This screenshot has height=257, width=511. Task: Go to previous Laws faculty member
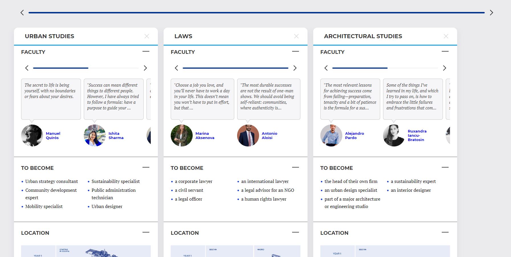coord(176,68)
